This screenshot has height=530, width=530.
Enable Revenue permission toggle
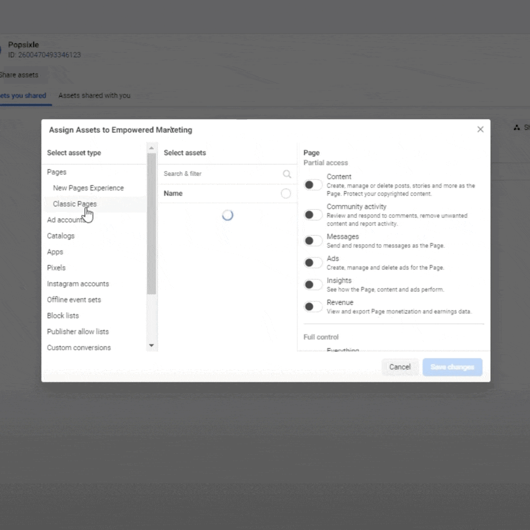(x=313, y=306)
